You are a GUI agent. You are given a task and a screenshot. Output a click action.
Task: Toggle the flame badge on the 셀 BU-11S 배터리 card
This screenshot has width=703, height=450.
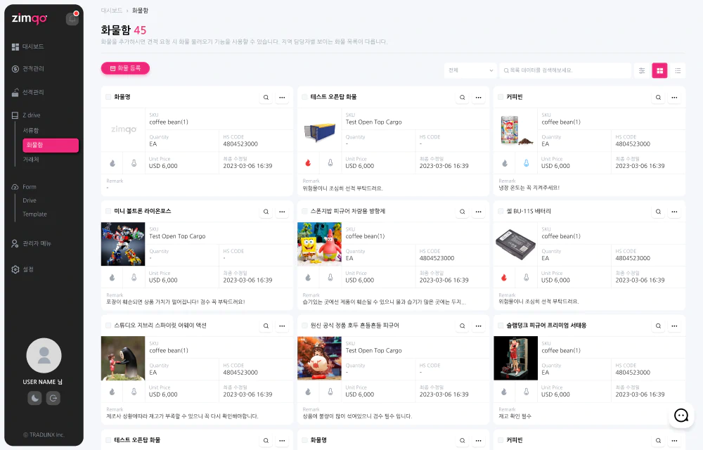click(505, 277)
